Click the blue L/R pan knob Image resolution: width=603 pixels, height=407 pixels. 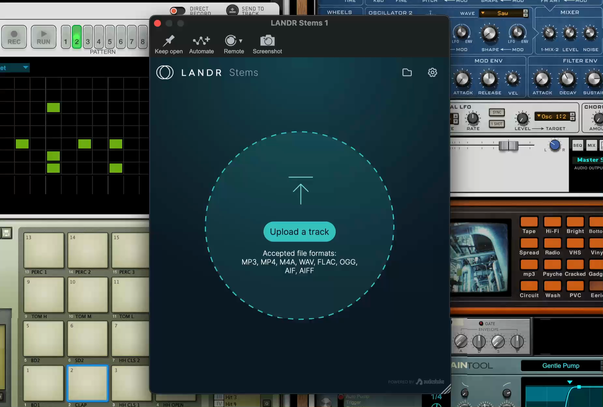pyautogui.click(x=554, y=145)
